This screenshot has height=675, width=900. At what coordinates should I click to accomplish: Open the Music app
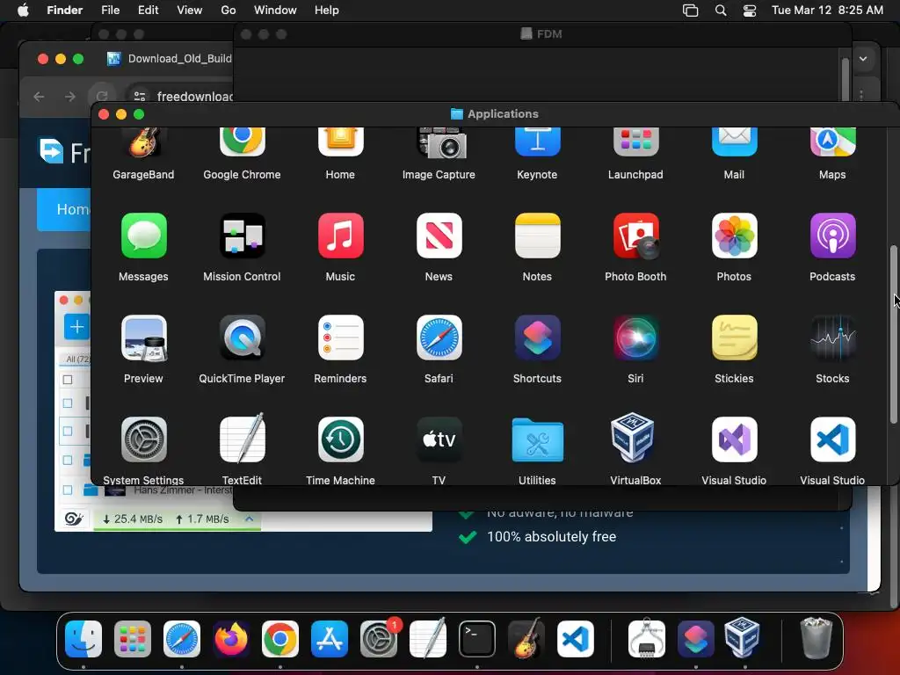coord(340,236)
